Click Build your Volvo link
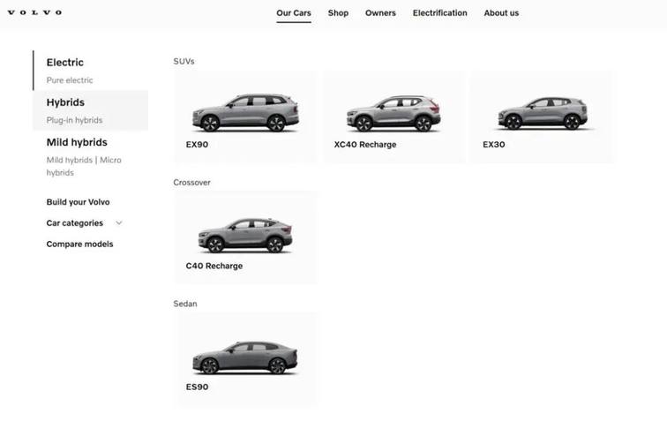 pyautogui.click(x=78, y=202)
